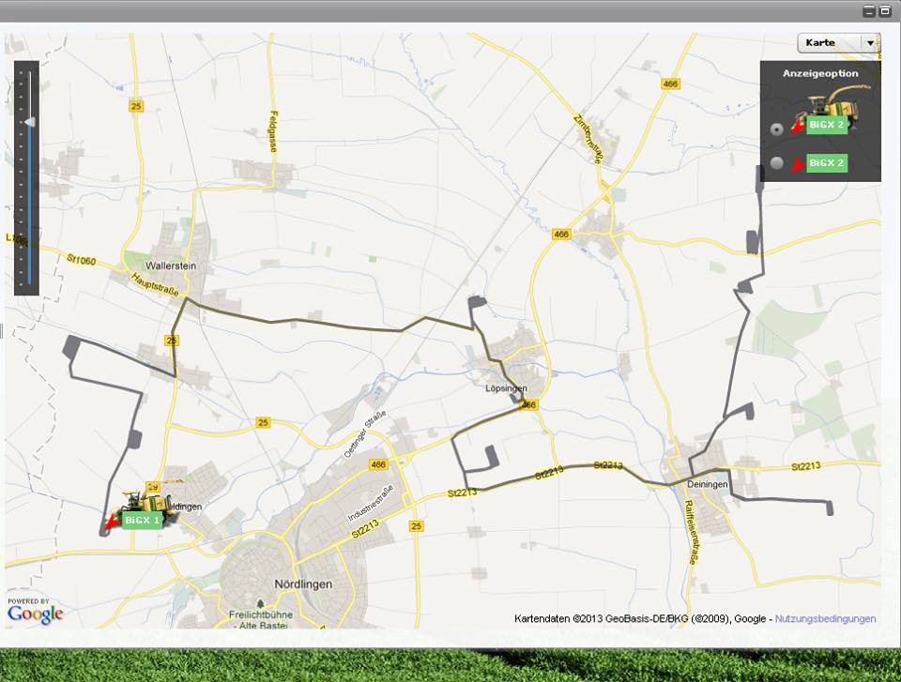Click the Nördlingen city label on map

[x=303, y=583]
